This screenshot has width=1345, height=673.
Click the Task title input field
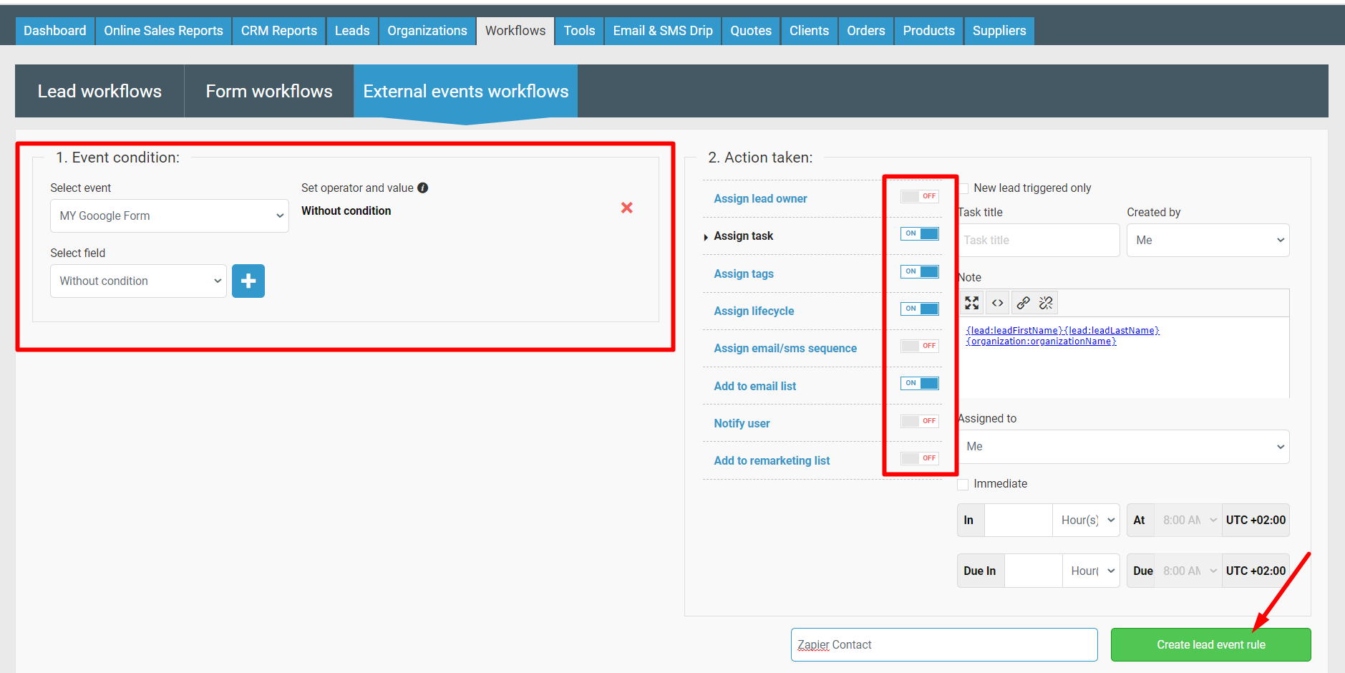pos(1039,240)
